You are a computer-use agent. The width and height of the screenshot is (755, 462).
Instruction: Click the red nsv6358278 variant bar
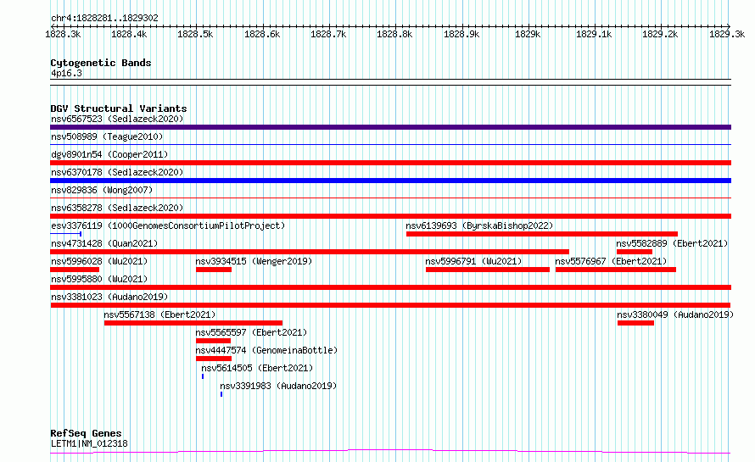(390, 216)
